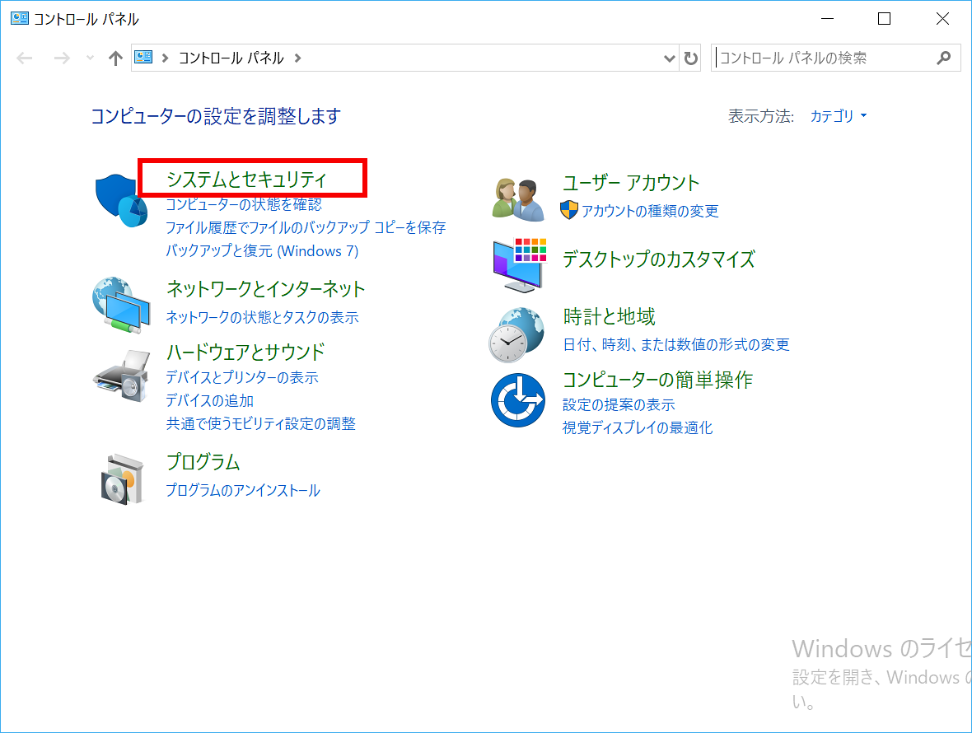The width and height of the screenshot is (972, 733).
Task: Open バックアップと復元 (Windows 7) link
Action: coord(262,251)
